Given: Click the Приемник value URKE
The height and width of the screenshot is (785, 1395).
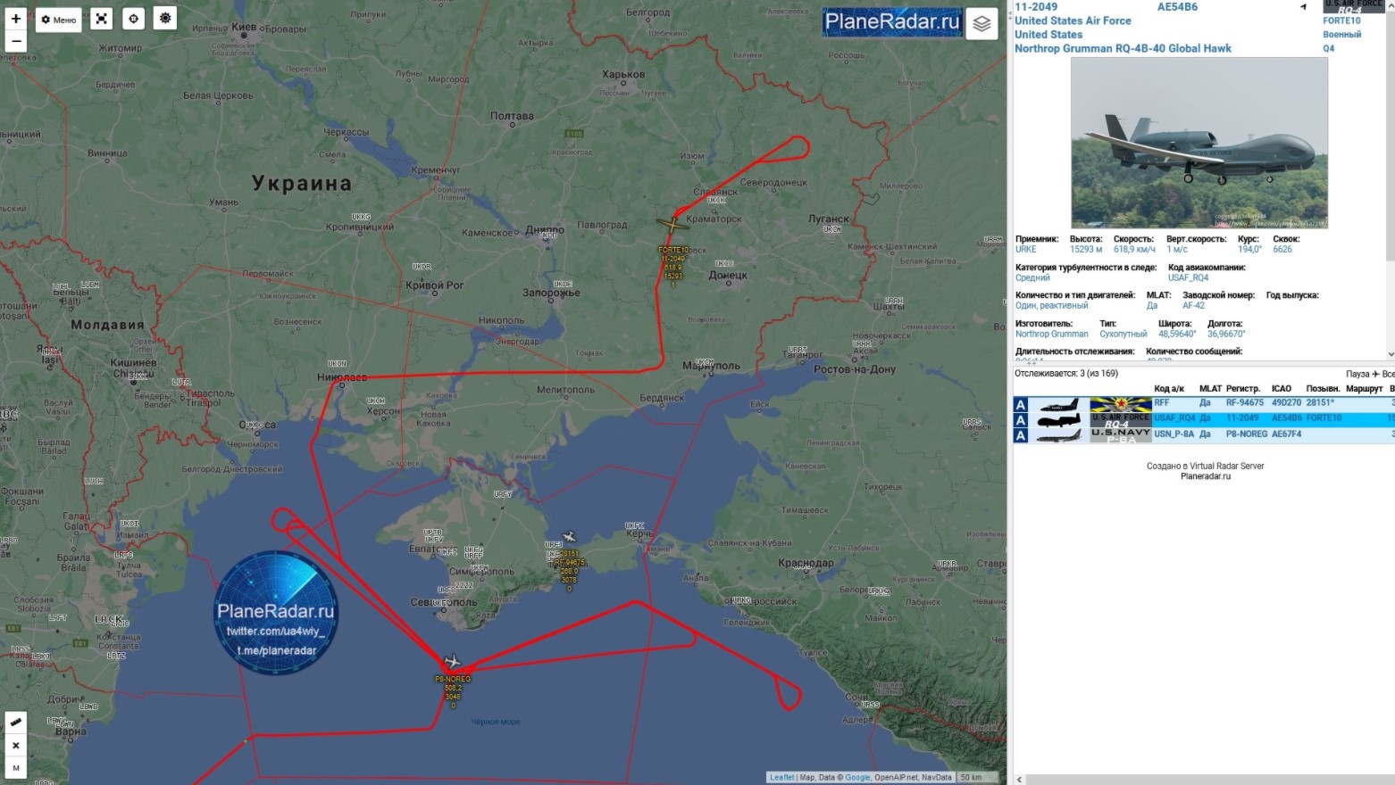Looking at the screenshot, I should pos(1026,250).
